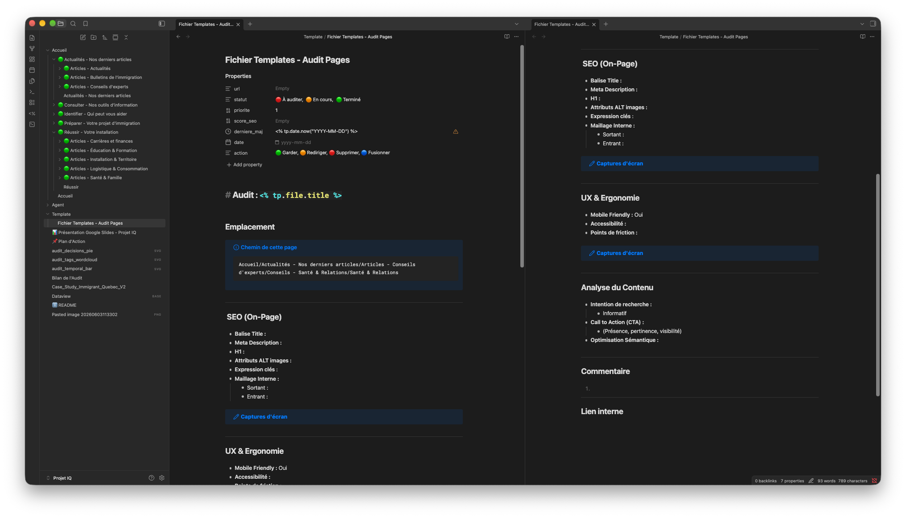Open the bookmarks panel icon
This screenshot has height=518, width=906.
coord(86,24)
